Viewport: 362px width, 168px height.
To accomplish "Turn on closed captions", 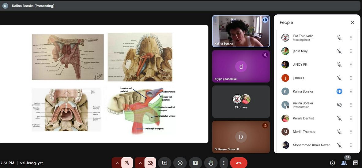I will click(x=195, y=163).
